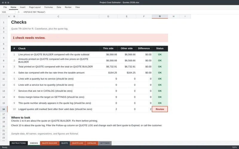The height and width of the screenshot is (149, 239).
Task: Select the red '1 check needs review' banner
Action: click(89, 38)
